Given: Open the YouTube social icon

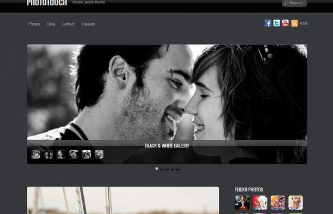Looking at the screenshot, I should click(285, 23).
